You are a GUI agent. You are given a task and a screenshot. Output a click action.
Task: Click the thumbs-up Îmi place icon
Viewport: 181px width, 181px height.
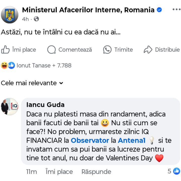point(6,50)
